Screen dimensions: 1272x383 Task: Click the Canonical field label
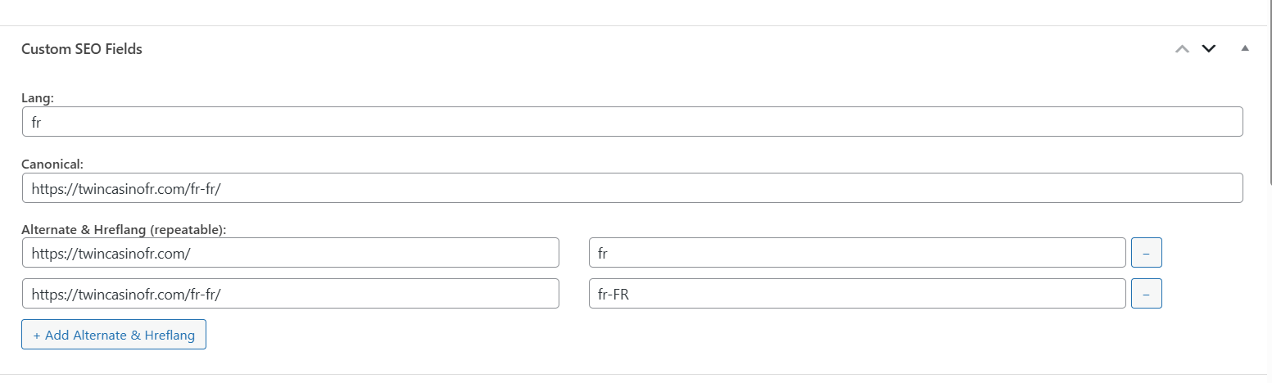(x=52, y=164)
